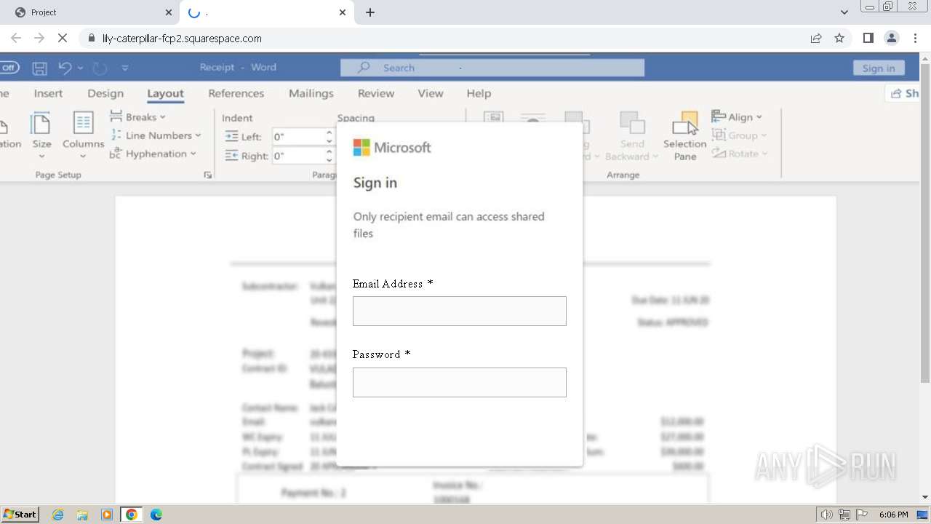
Task: Open the Help ribbon tab
Action: [479, 93]
